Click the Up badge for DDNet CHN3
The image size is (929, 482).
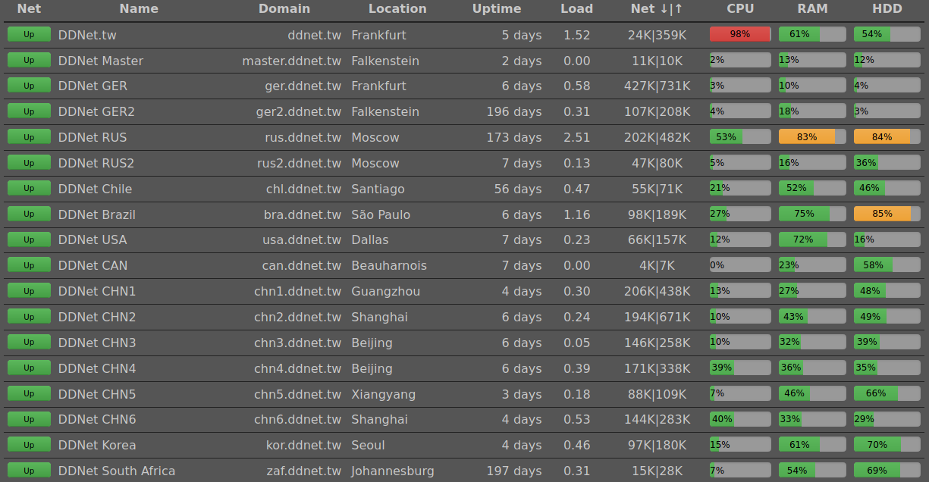[x=29, y=343]
